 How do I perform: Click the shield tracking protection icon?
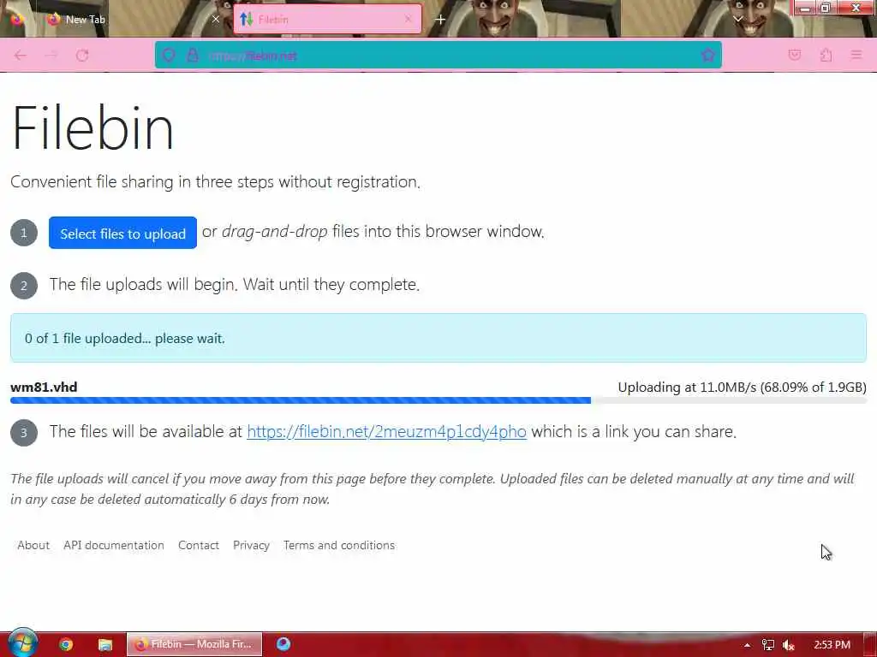[169, 56]
